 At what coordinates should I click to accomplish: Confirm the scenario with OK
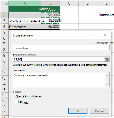pos(78,111)
